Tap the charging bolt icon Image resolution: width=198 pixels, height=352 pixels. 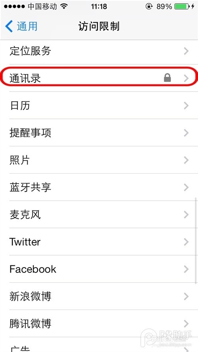[x=192, y=6]
